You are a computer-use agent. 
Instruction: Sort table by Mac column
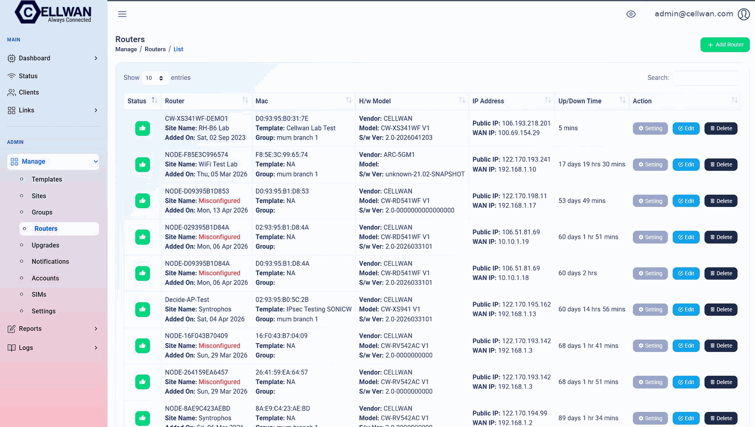point(303,101)
